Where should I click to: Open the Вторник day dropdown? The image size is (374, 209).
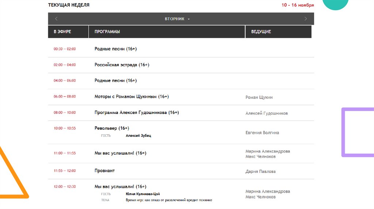(177, 19)
